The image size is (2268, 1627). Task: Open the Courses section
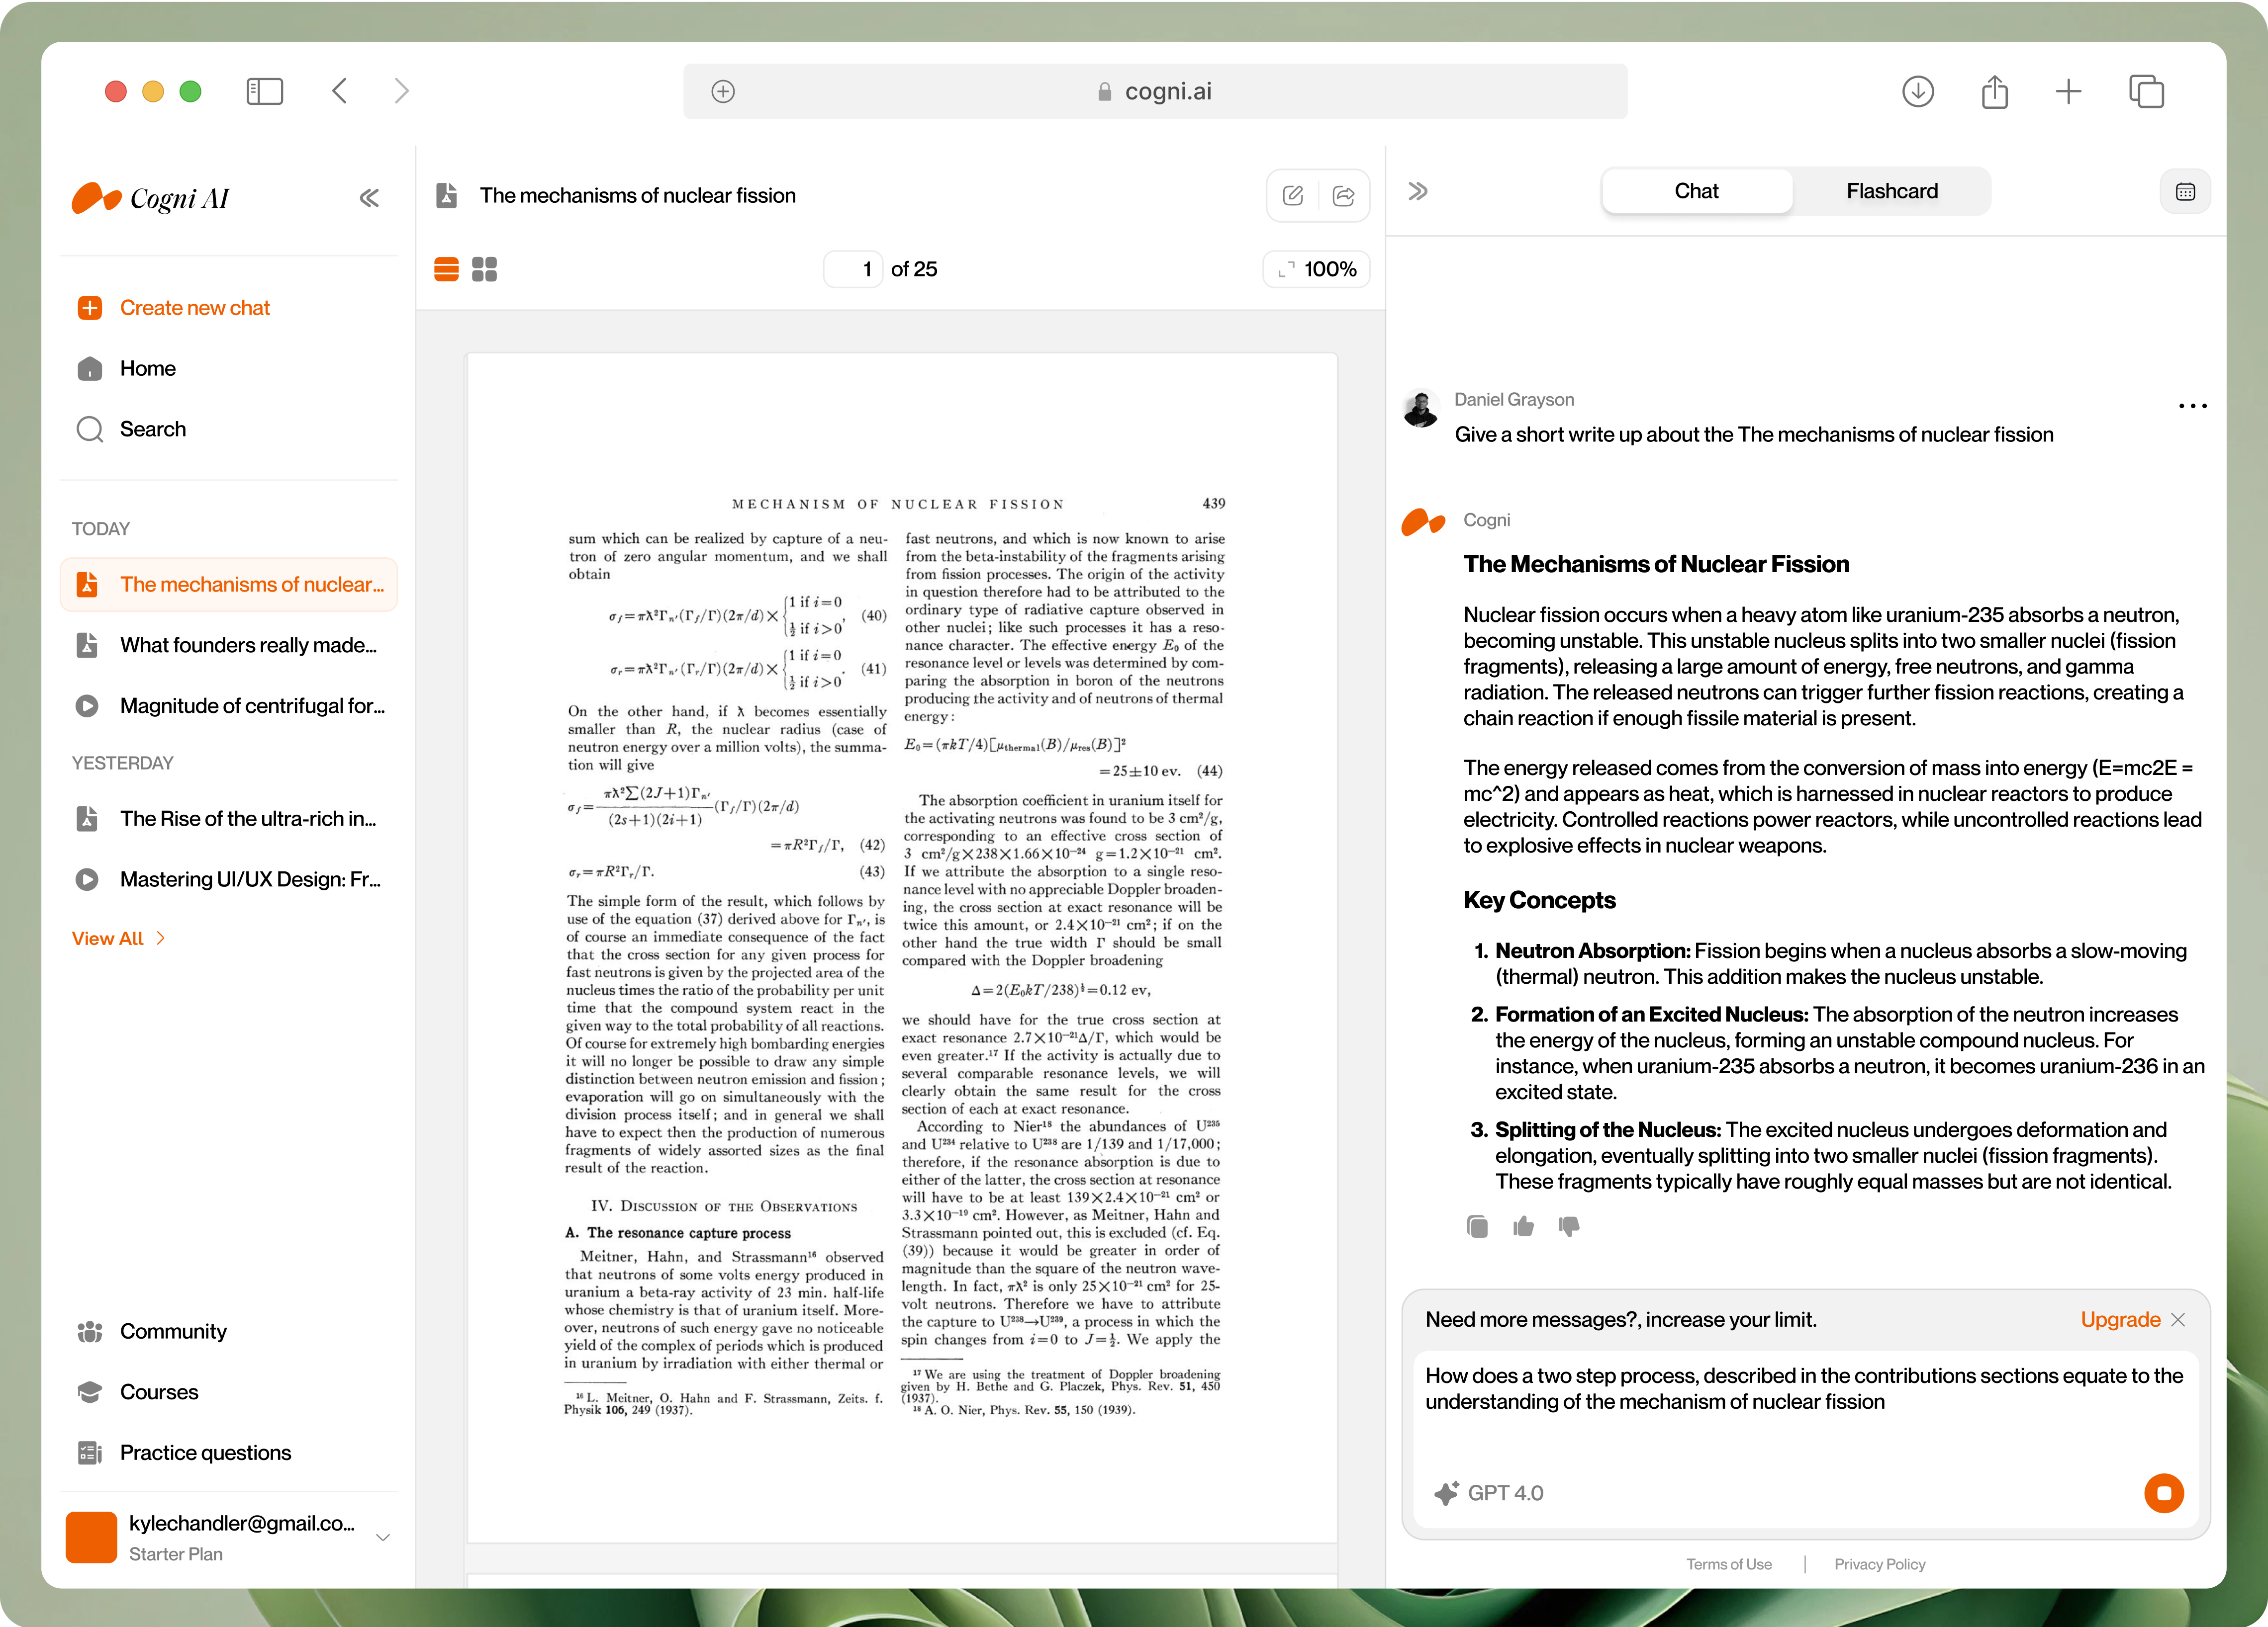point(138,1393)
